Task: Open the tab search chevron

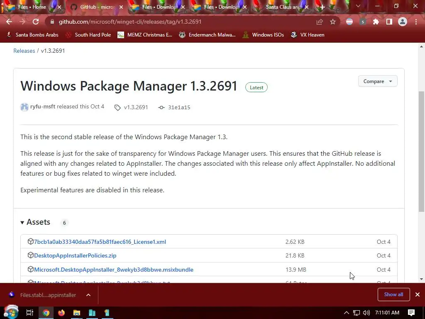Action: [x=358, y=6]
